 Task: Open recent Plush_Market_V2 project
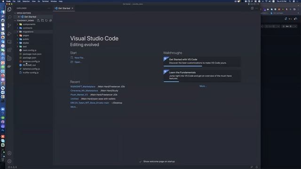pos(79,95)
